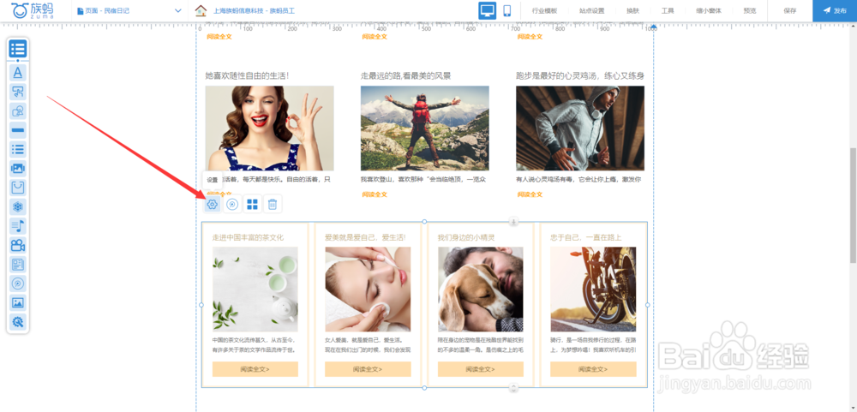Click 阅读全文> under the dog card
The height and width of the screenshot is (412, 857).
pyautogui.click(x=481, y=369)
